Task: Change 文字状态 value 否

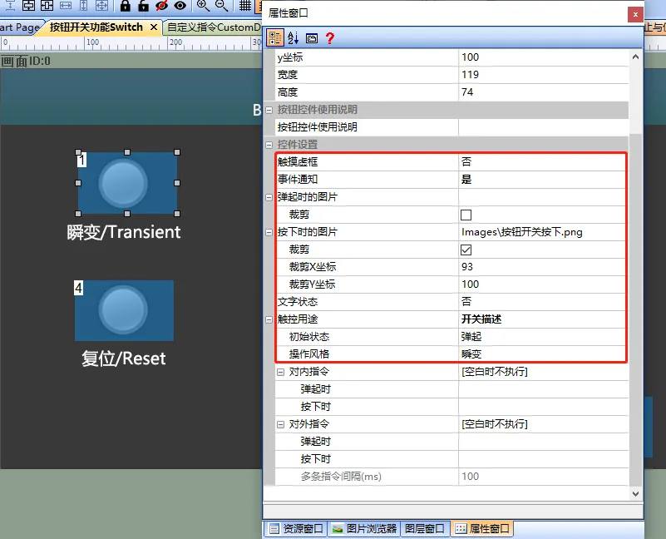Action: pos(542,302)
